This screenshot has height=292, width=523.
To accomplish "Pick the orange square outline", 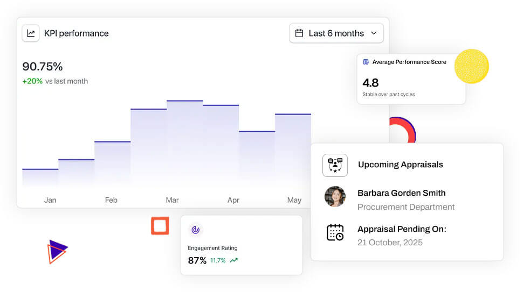I will click(x=160, y=226).
